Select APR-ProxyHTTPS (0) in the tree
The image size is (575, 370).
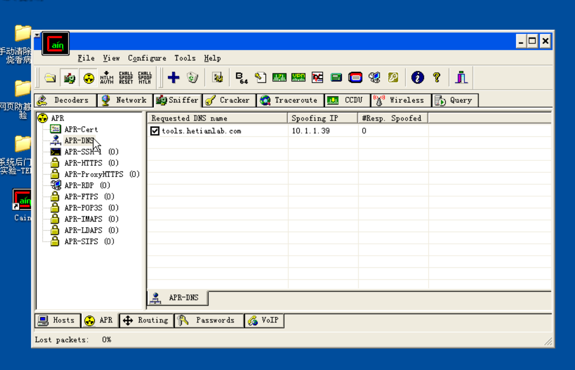[102, 174]
